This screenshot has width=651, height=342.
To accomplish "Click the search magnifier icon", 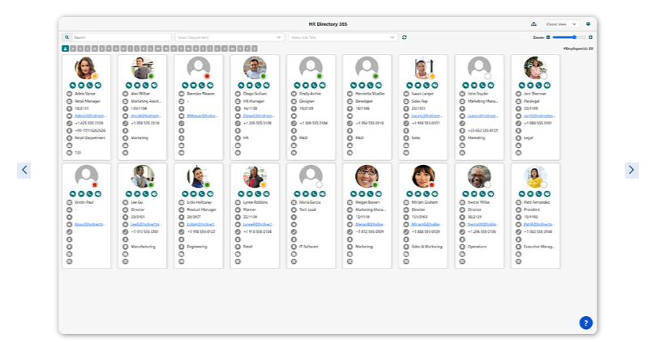I will click(67, 37).
